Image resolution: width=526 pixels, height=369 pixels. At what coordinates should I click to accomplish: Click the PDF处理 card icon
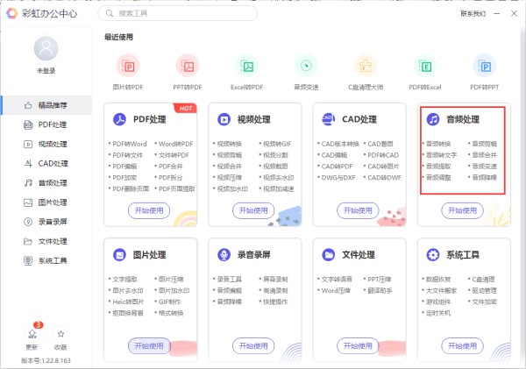119,119
